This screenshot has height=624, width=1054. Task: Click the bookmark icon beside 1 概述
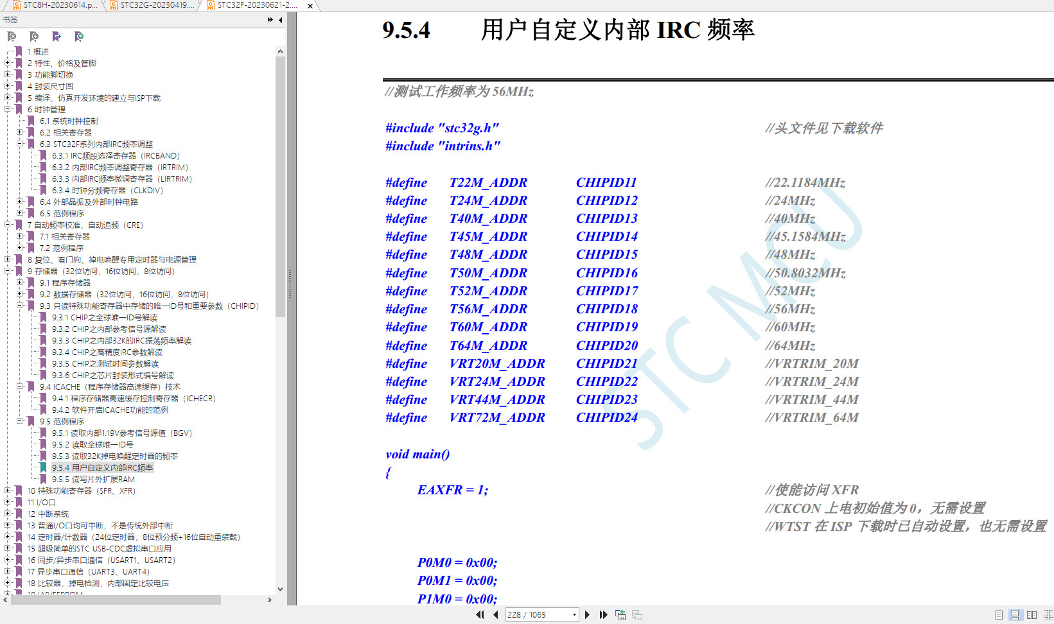tap(19, 51)
